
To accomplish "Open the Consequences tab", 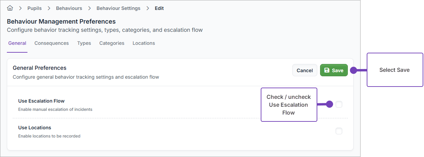I will click(51, 43).
